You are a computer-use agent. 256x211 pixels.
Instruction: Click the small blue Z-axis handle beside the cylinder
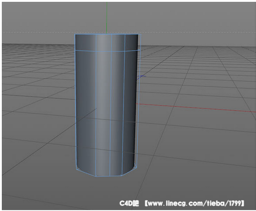pos(141,77)
